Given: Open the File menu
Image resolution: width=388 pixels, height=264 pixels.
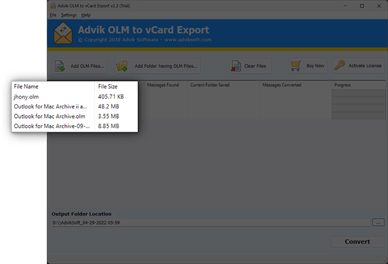Looking at the screenshot, I should coord(53,15).
